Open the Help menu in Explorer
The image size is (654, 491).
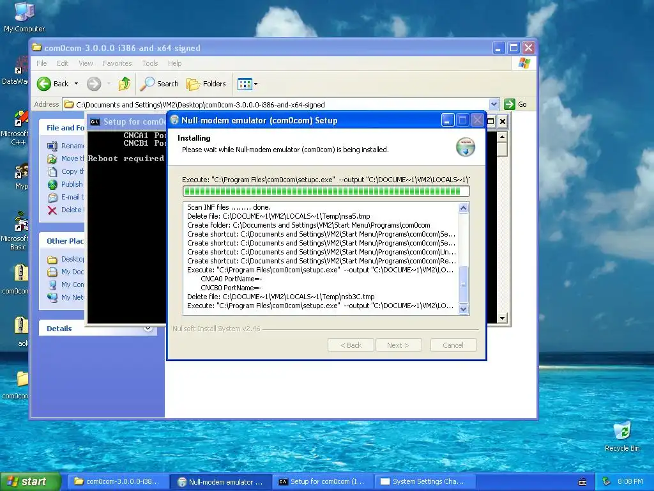175,63
